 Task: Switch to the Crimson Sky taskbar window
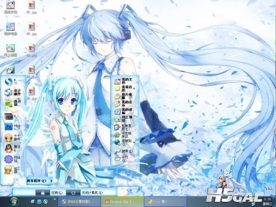pyautogui.click(x=122, y=201)
